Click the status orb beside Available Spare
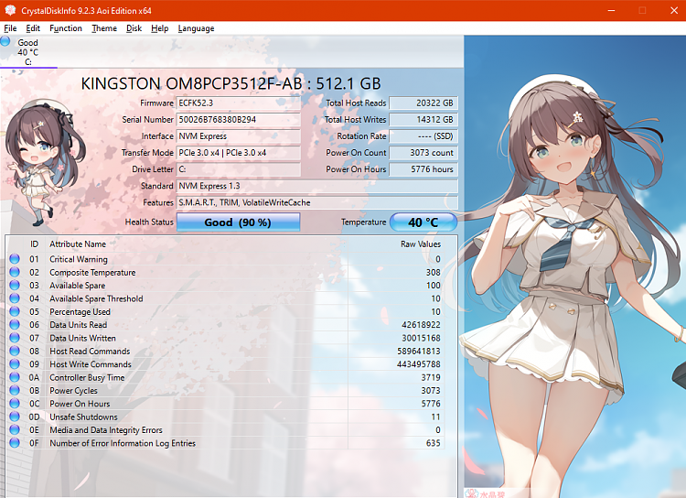 [x=15, y=286]
